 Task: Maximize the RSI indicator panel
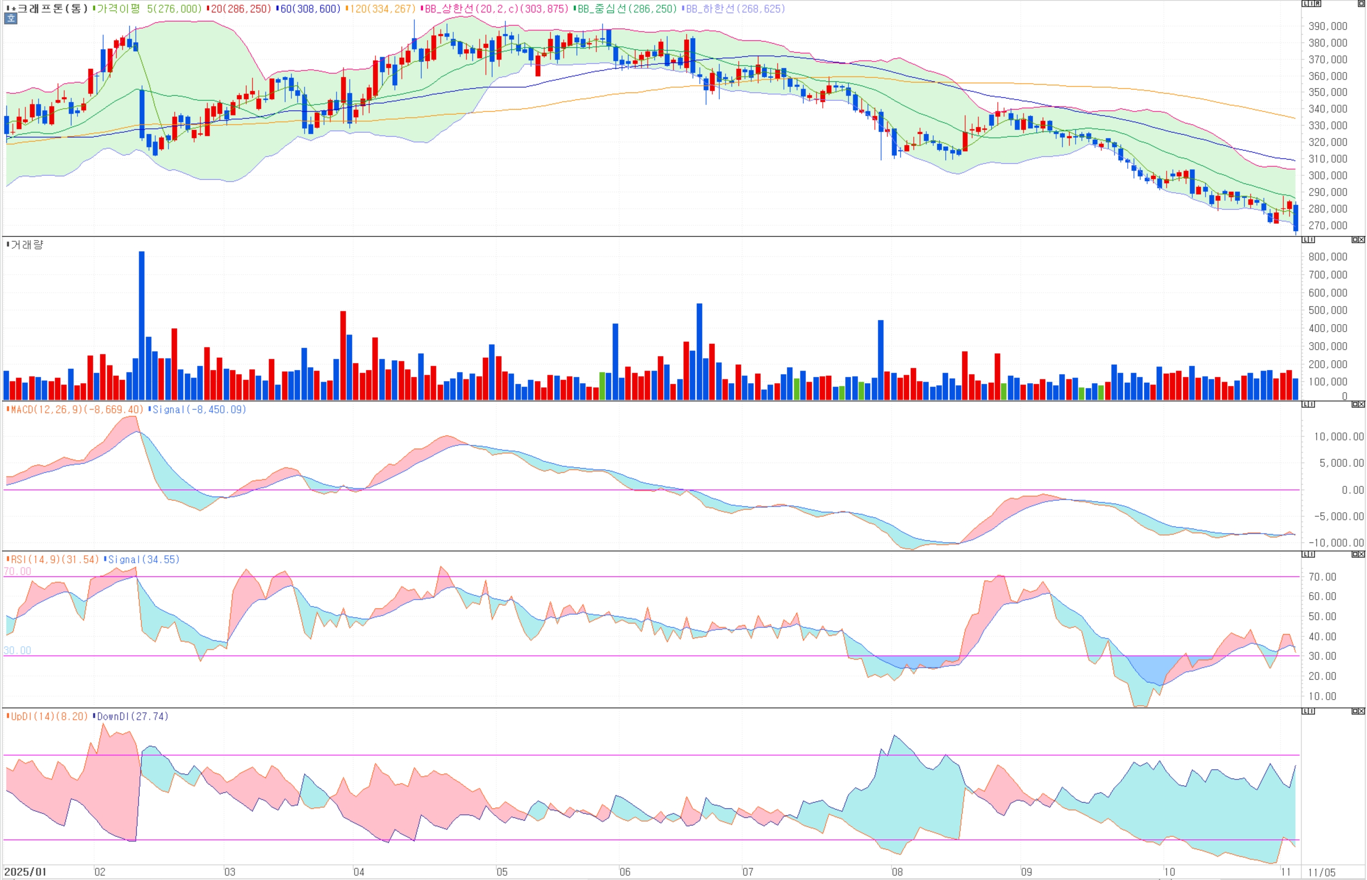click(1354, 554)
